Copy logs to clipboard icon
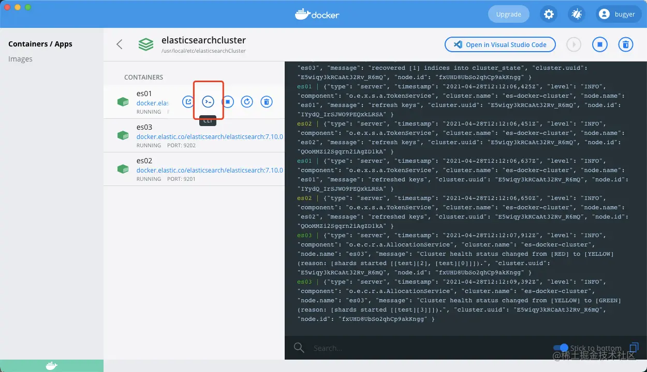Screen dimensions: 647x372 [x=634, y=348]
